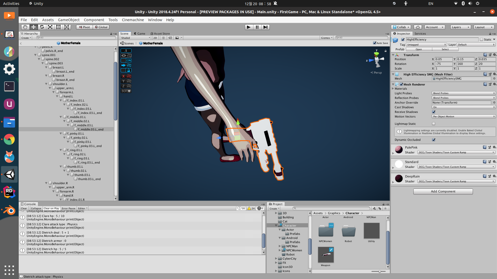Open the Shaded draw mode dropdown
Image resolution: width=497 pixels, height=279 pixels.
click(x=135, y=38)
